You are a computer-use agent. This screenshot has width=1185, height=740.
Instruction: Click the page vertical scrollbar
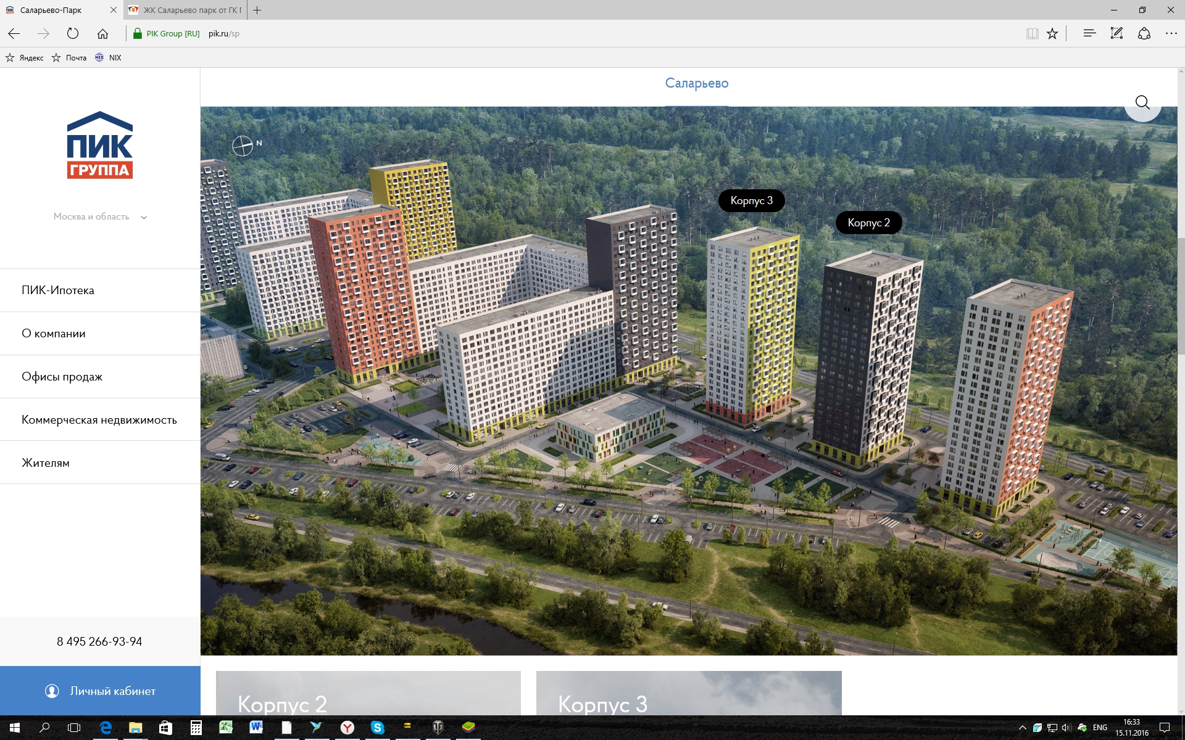pyautogui.click(x=1181, y=296)
